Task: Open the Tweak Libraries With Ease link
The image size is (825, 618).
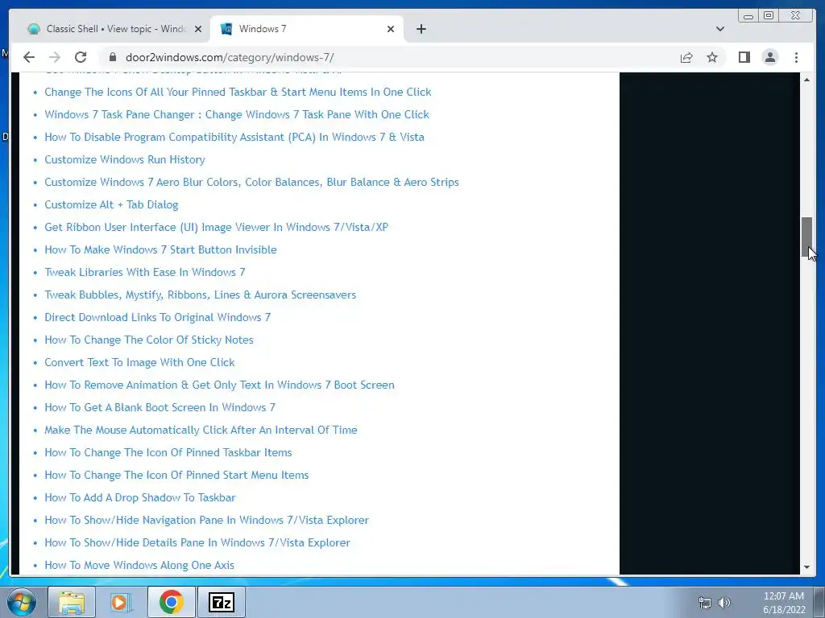Action: pos(145,272)
